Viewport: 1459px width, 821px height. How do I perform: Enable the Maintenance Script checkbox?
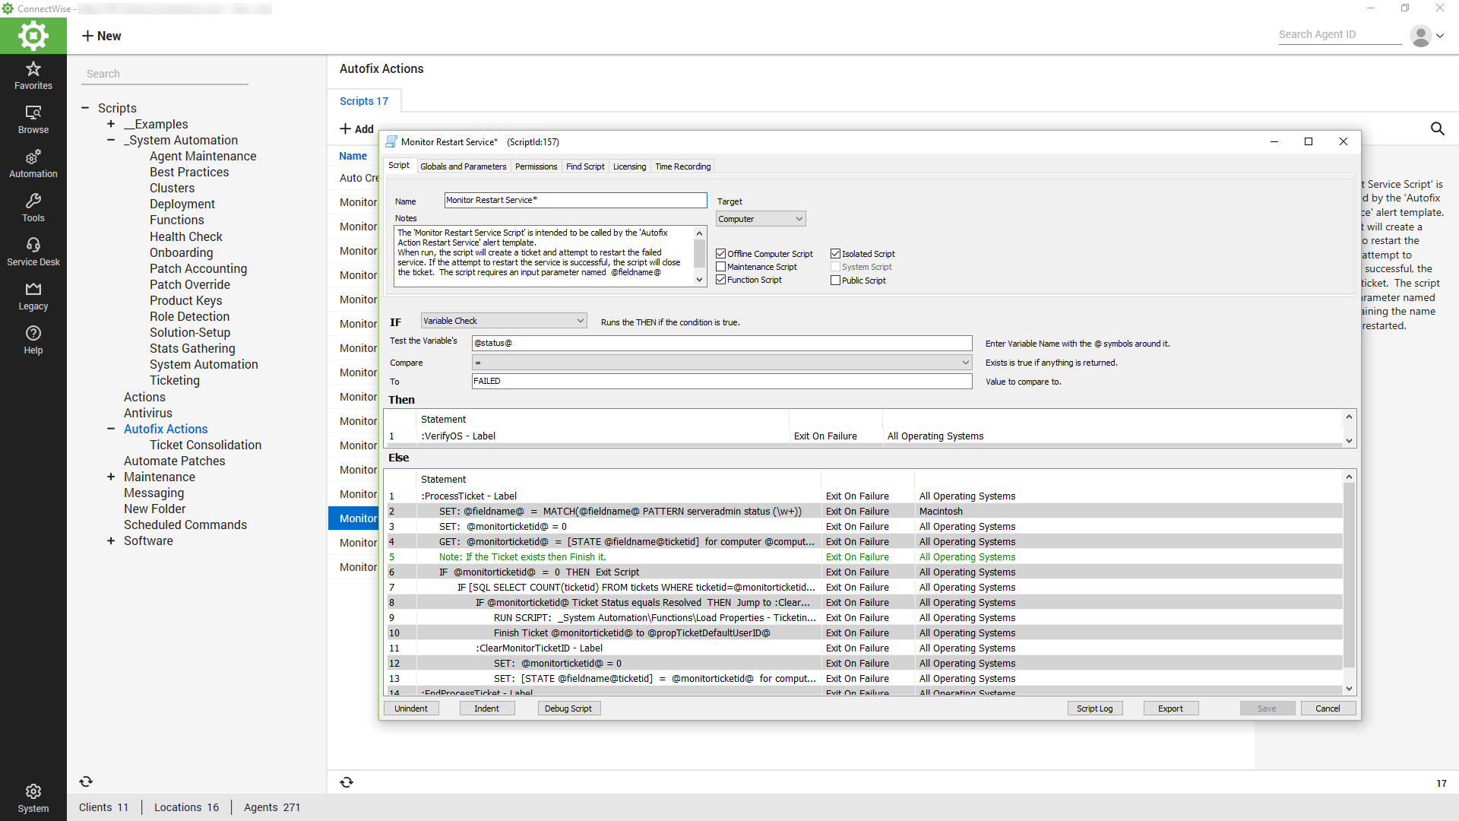tap(721, 267)
